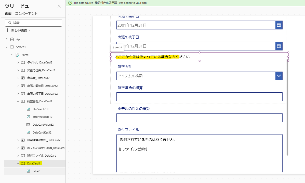305x183 pixels.
Task: Click the 航空運賃の概算_DataCard2 card icon
Action: tap(23, 140)
